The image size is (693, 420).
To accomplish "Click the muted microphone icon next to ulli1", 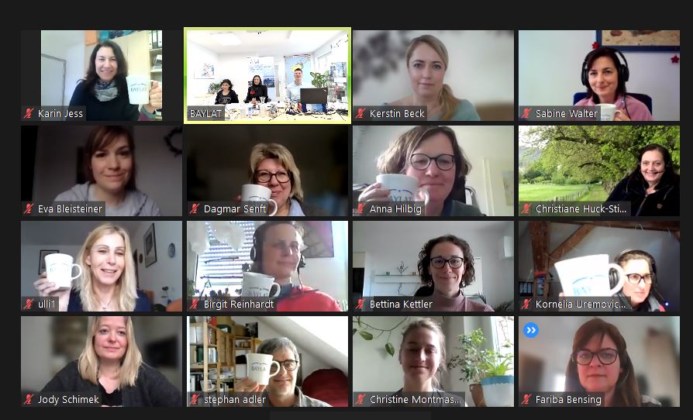I will pos(29,305).
